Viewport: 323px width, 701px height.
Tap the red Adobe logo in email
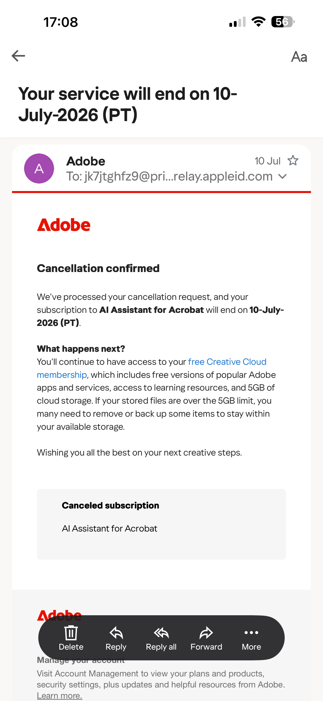pos(64,225)
